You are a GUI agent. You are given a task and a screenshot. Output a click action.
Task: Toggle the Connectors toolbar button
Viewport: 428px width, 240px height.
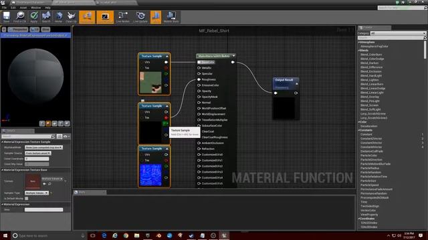[87, 17]
